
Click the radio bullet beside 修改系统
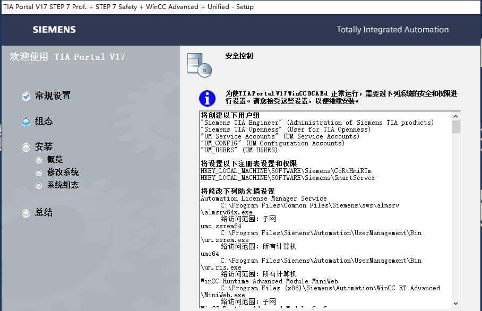tap(39, 172)
